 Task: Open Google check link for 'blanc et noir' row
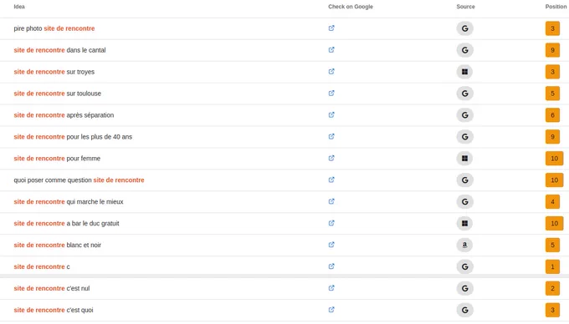(331, 245)
